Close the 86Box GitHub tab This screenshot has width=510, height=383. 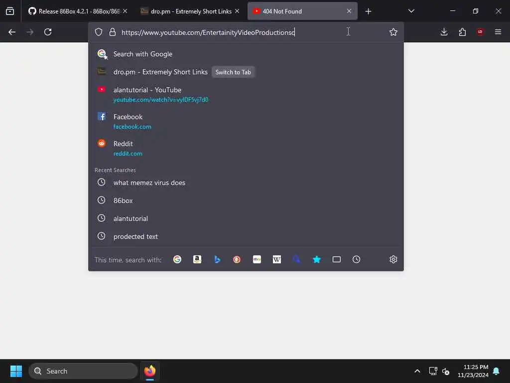pyautogui.click(x=125, y=11)
